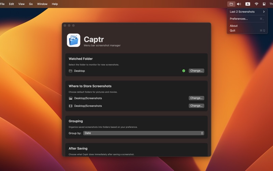Click the Captr title text
Viewport: 273px width, 171px height.
(94, 39)
